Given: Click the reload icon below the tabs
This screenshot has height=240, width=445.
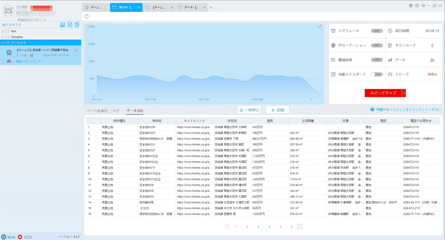Looking at the screenshot, I should (87, 16).
